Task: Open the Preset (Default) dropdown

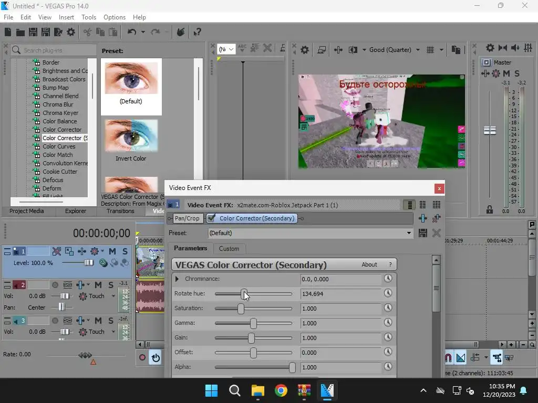Action: [x=409, y=233]
